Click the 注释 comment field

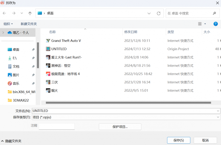57,127
